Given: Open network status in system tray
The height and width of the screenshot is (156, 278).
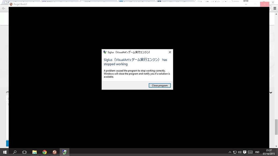Looking at the screenshot, I should (x=235, y=152).
